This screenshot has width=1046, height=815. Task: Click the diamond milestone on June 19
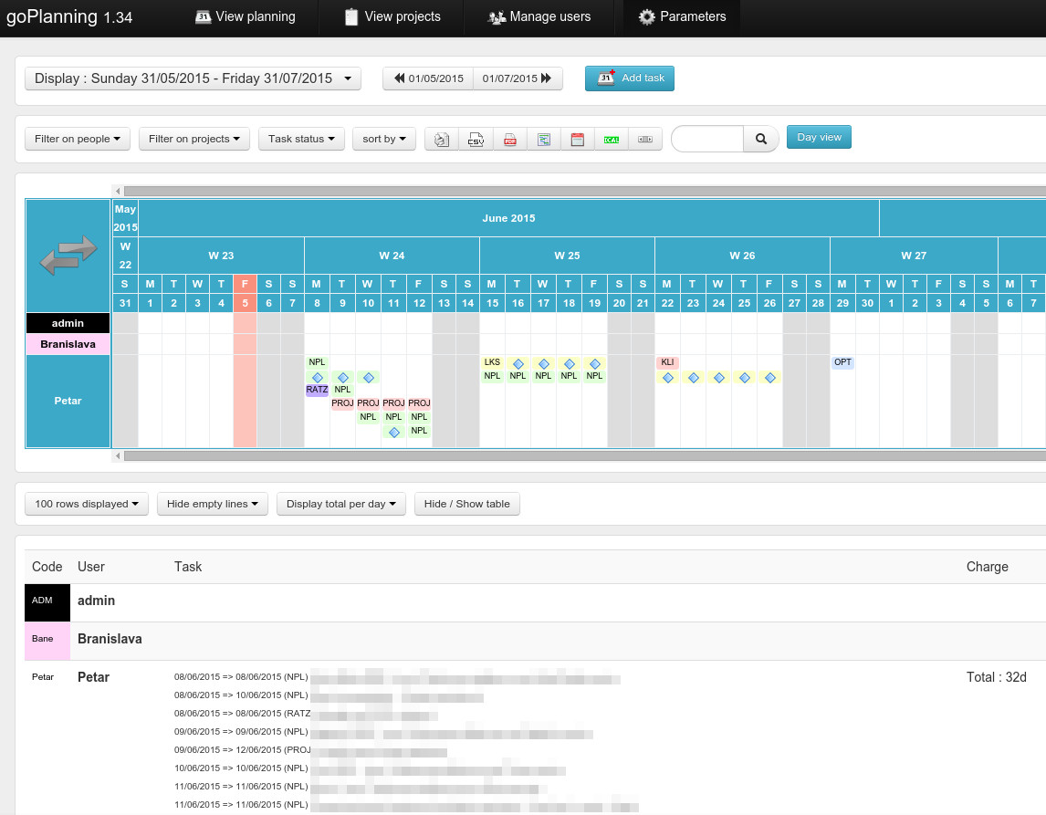595,364
